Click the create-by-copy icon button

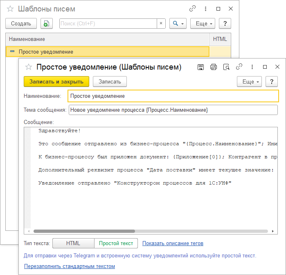click(47, 24)
